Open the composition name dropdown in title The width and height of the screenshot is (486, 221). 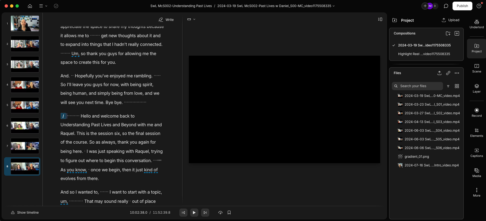[334, 6]
